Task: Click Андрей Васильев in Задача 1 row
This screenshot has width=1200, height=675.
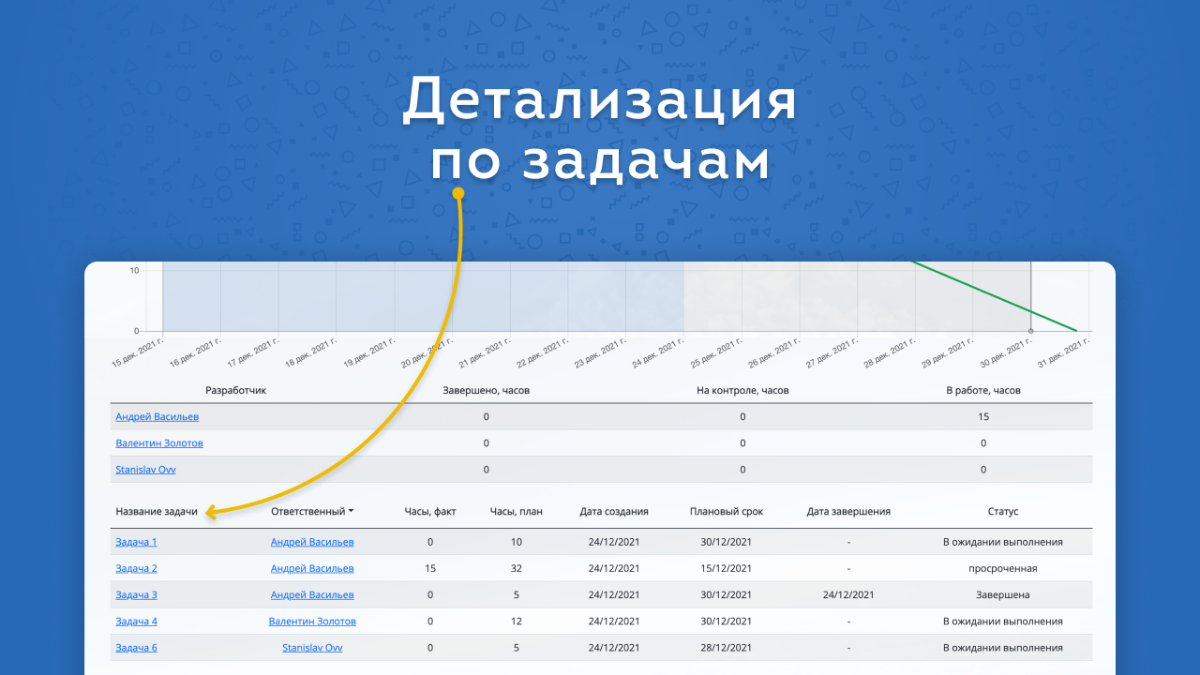Action: click(x=312, y=542)
